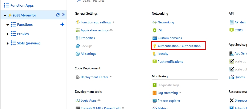Image resolution: width=247 pixels, height=109 pixels.
Task: Open Log streaming link
Action: pos(168,93)
